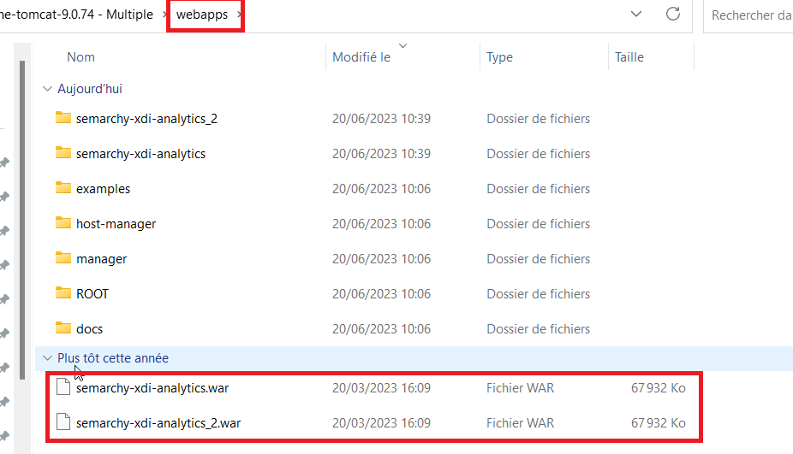
Task: Open the chevron after webapps breadcrumb
Action: (239, 15)
